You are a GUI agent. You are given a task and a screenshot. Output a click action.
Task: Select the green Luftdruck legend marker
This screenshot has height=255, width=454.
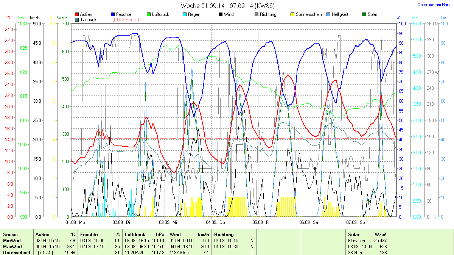click(149, 15)
